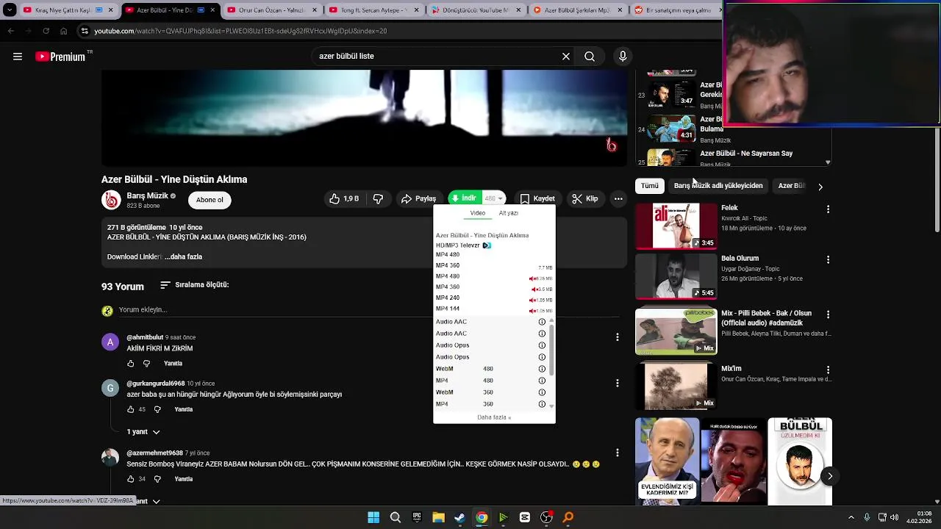Click the playlist panel scroll-down arrow

(x=828, y=162)
